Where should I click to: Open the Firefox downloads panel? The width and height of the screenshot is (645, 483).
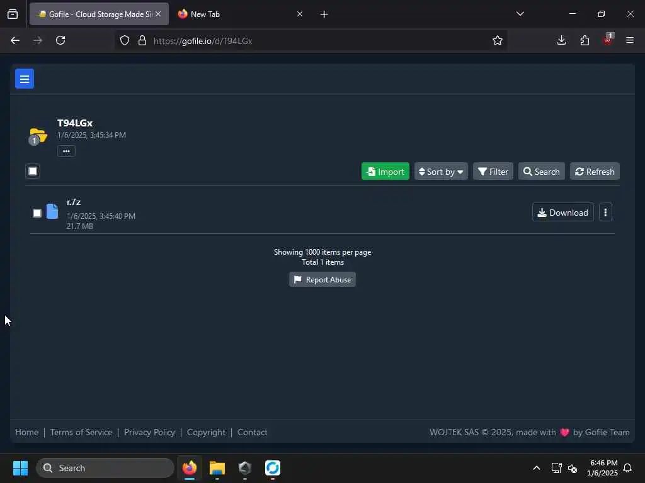click(561, 40)
